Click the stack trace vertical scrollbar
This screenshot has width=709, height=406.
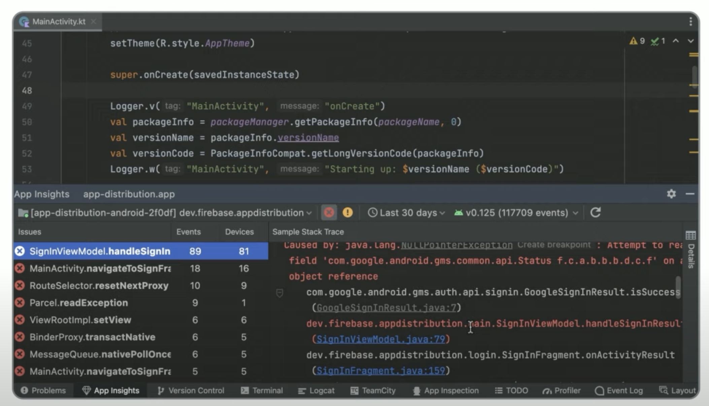point(678,287)
